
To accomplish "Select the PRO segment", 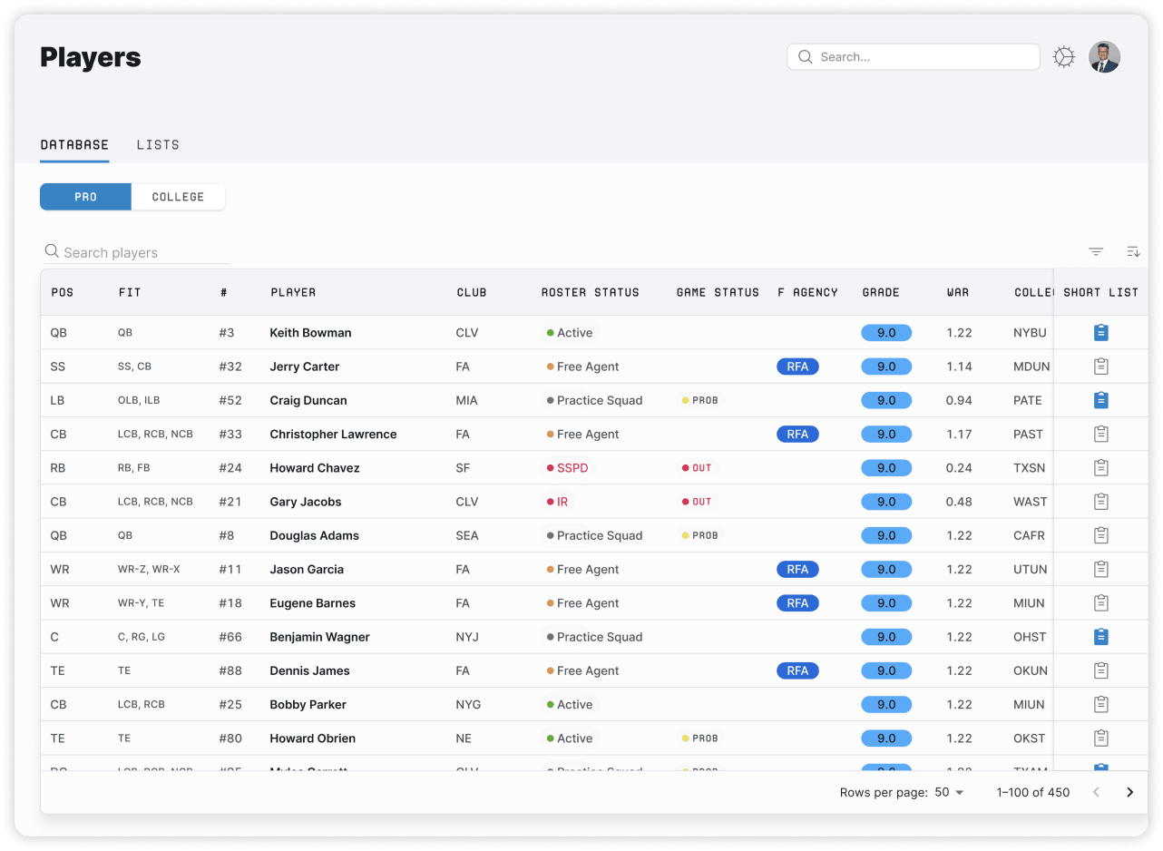I will [x=86, y=197].
